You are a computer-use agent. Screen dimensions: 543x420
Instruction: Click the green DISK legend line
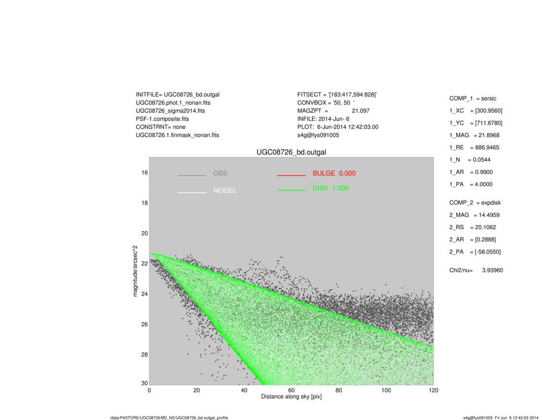tap(291, 190)
